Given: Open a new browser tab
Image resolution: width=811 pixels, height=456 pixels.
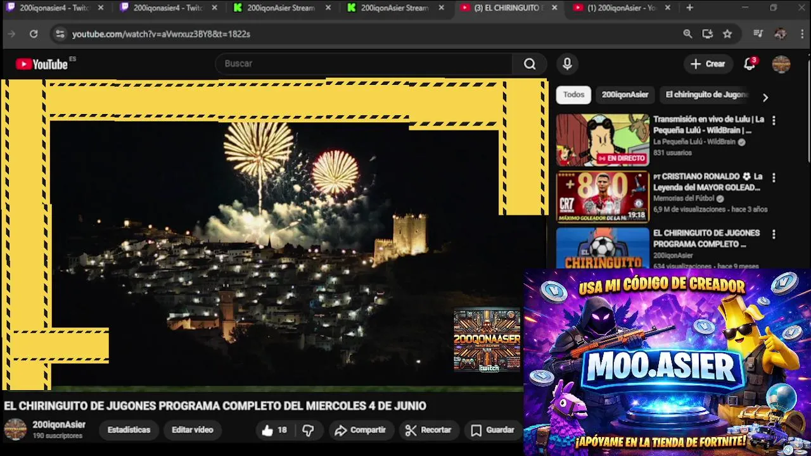Looking at the screenshot, I should (689, 8).
